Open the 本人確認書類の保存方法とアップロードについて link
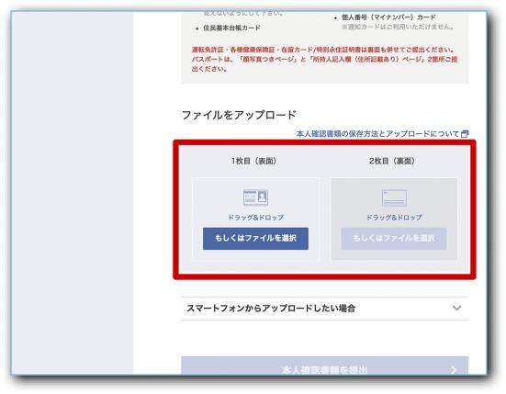Viewport: 506px width, 394px height. point(377,133)
